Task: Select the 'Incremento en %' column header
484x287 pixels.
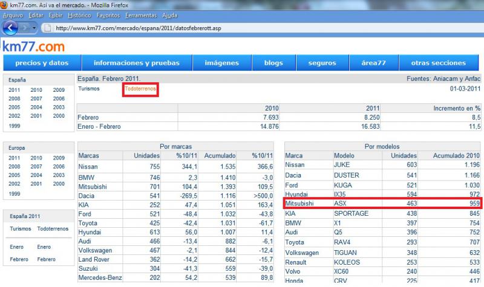Action: [x=457, y=108]
